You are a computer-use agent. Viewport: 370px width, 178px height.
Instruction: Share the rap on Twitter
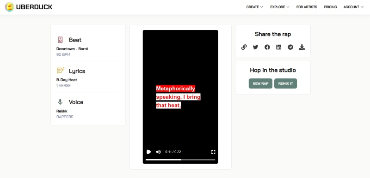click(x=256, y=47)
